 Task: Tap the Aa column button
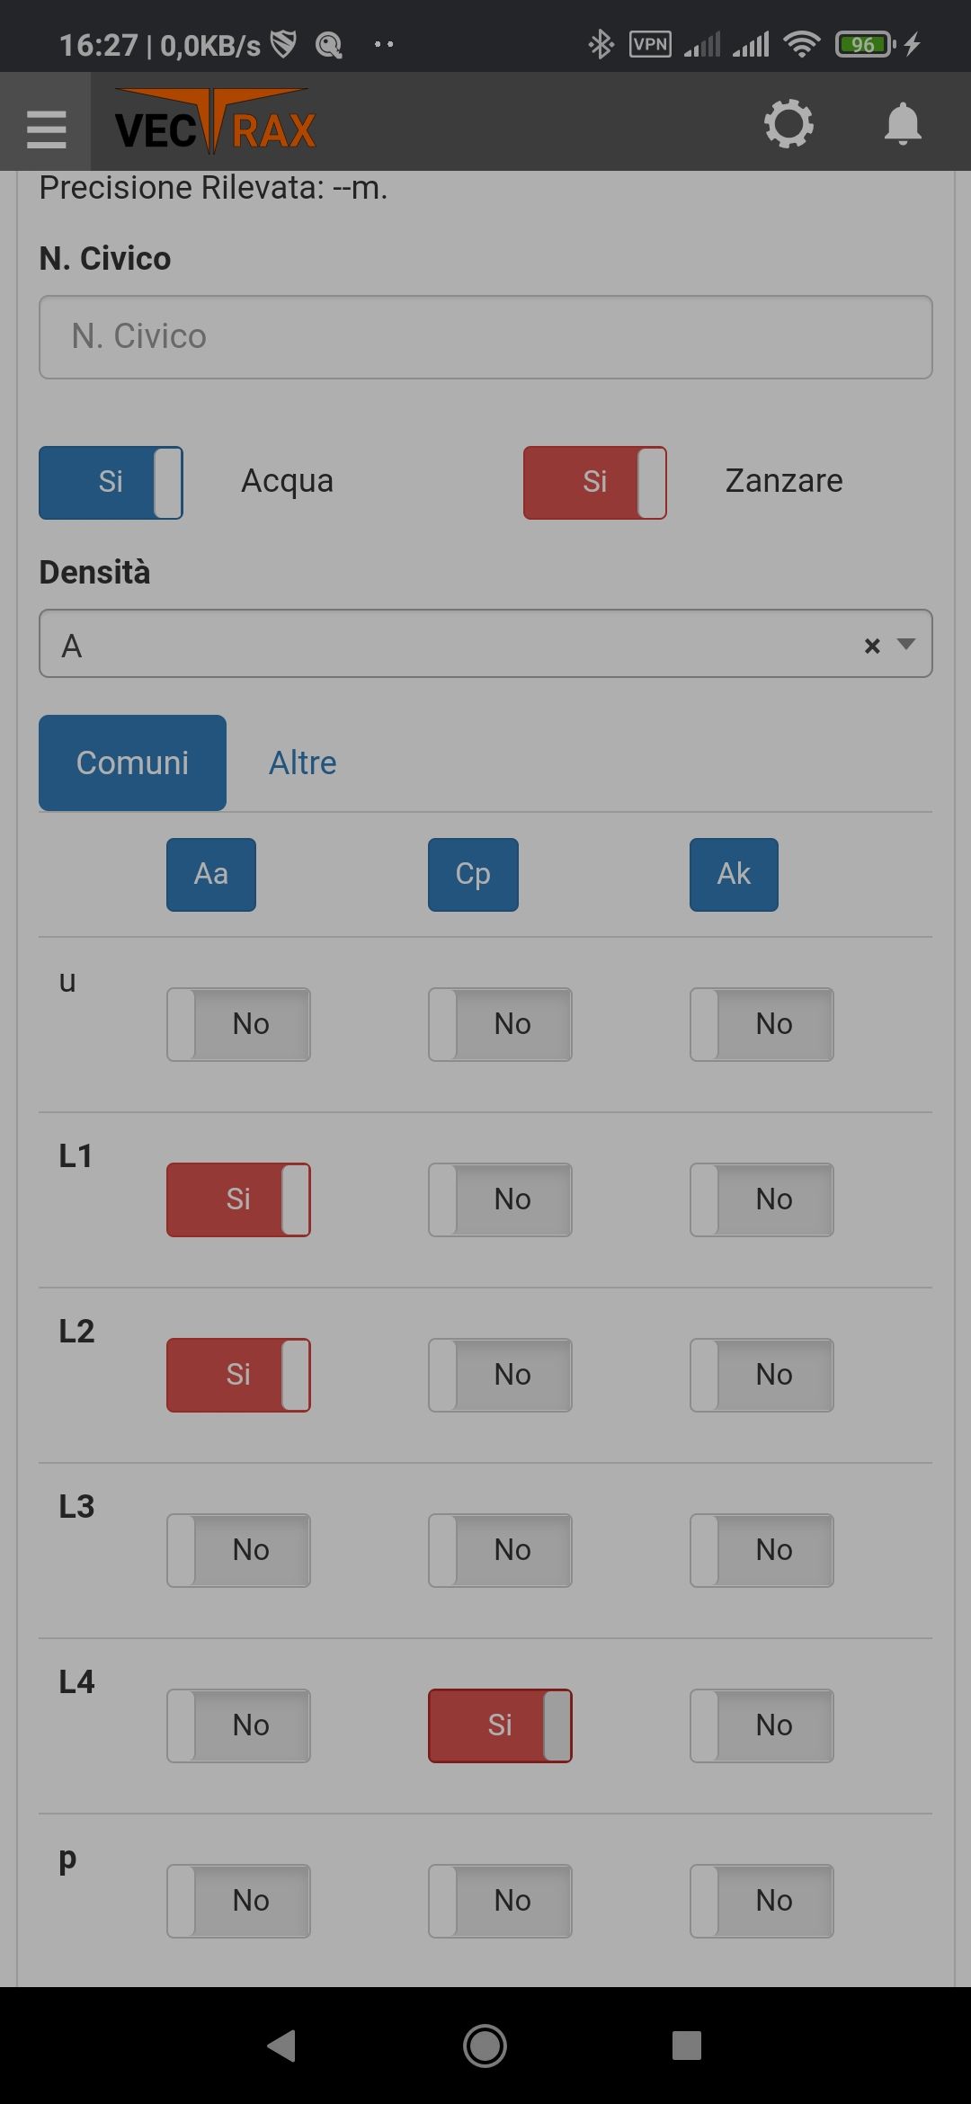211,874
